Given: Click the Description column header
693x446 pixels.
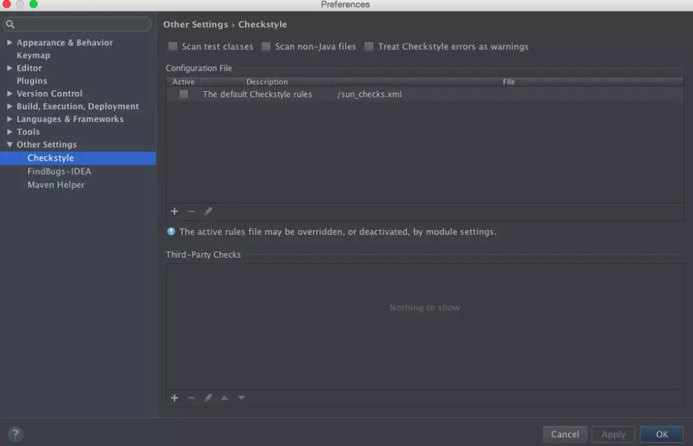Looking at the screenshot, I should [267, 82].
